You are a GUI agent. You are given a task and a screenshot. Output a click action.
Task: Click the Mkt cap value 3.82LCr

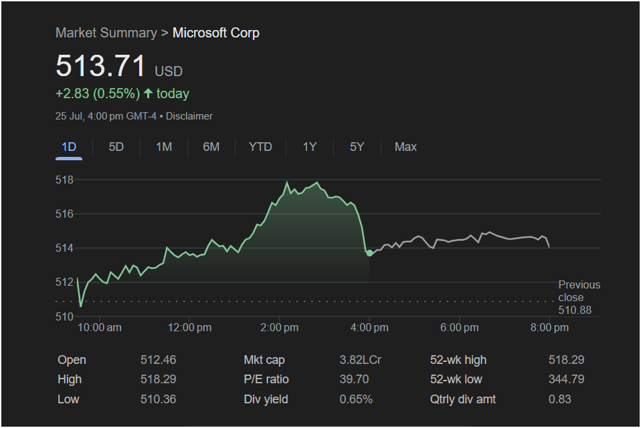coord(360,360)
